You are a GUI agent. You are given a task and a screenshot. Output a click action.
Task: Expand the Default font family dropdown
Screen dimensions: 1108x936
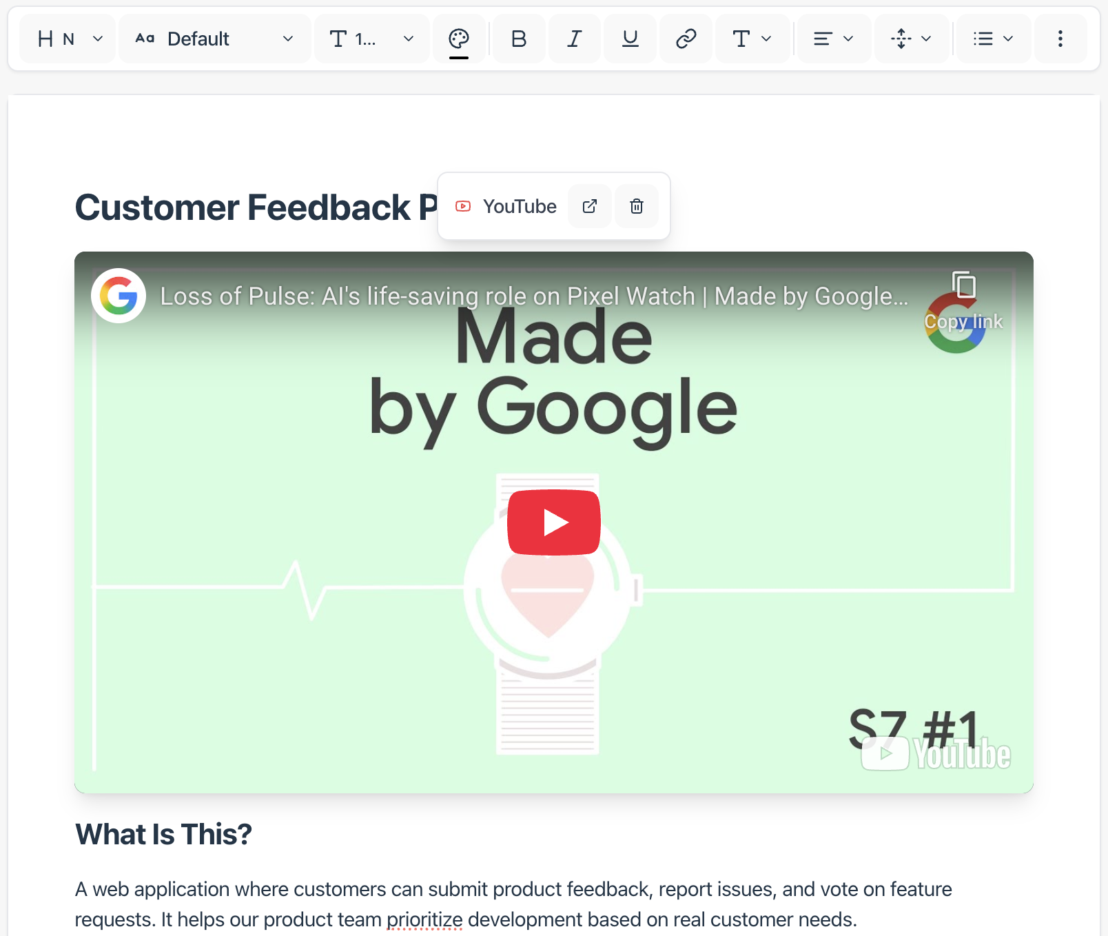[214, 39]
